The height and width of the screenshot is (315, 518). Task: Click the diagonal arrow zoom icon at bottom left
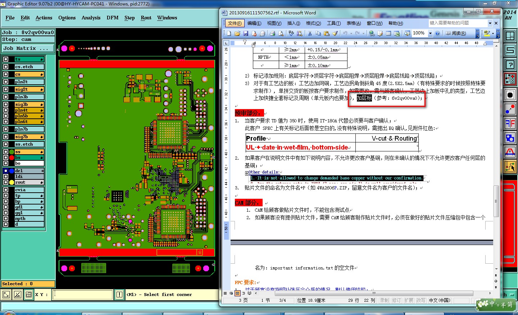point(6,295)
